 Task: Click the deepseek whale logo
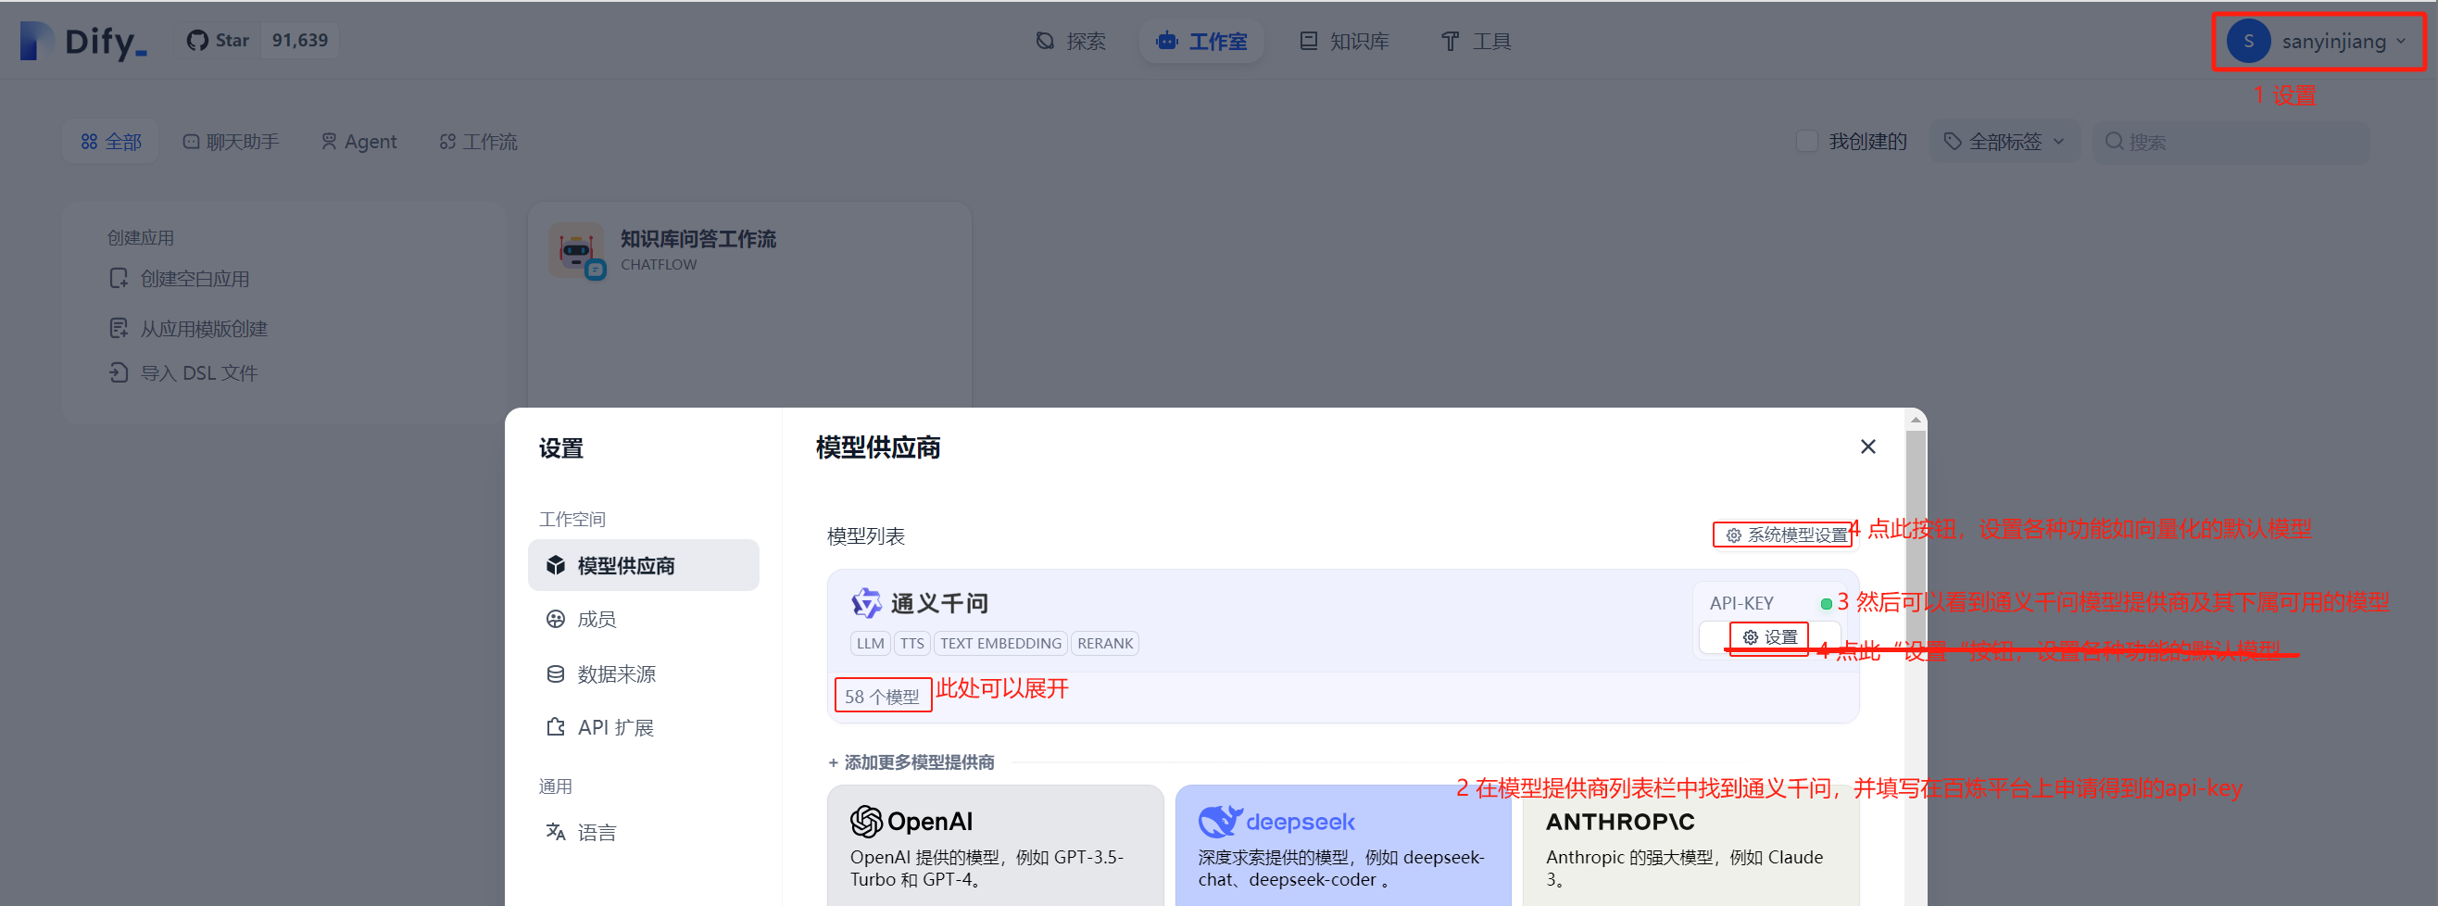click(x=1219, y=821)
